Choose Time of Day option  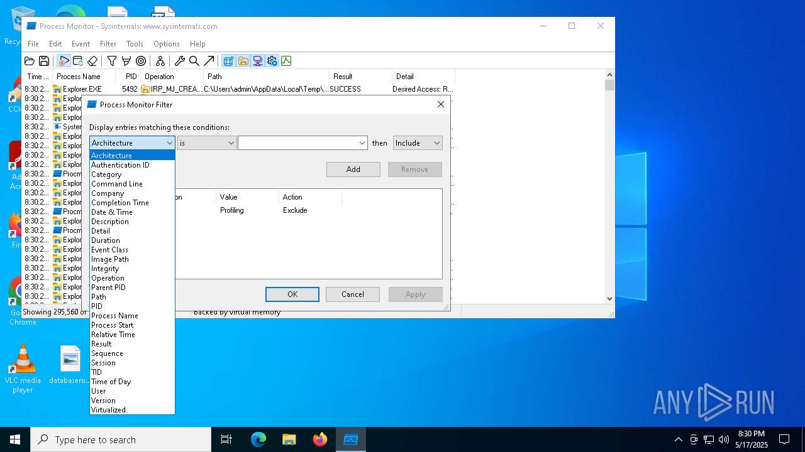[132, 382]
